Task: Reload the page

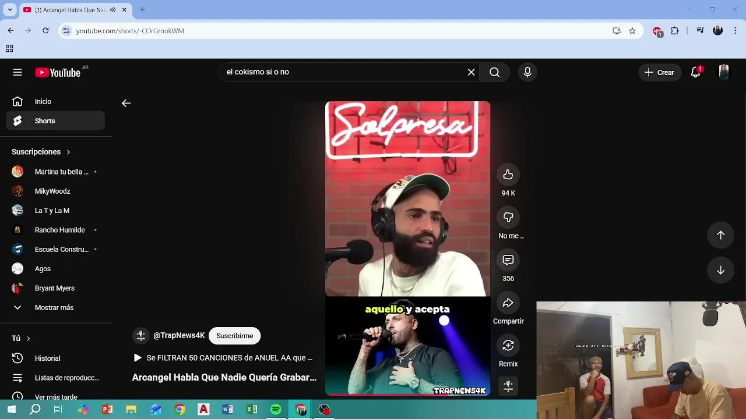Action: [x=45, y=31]
